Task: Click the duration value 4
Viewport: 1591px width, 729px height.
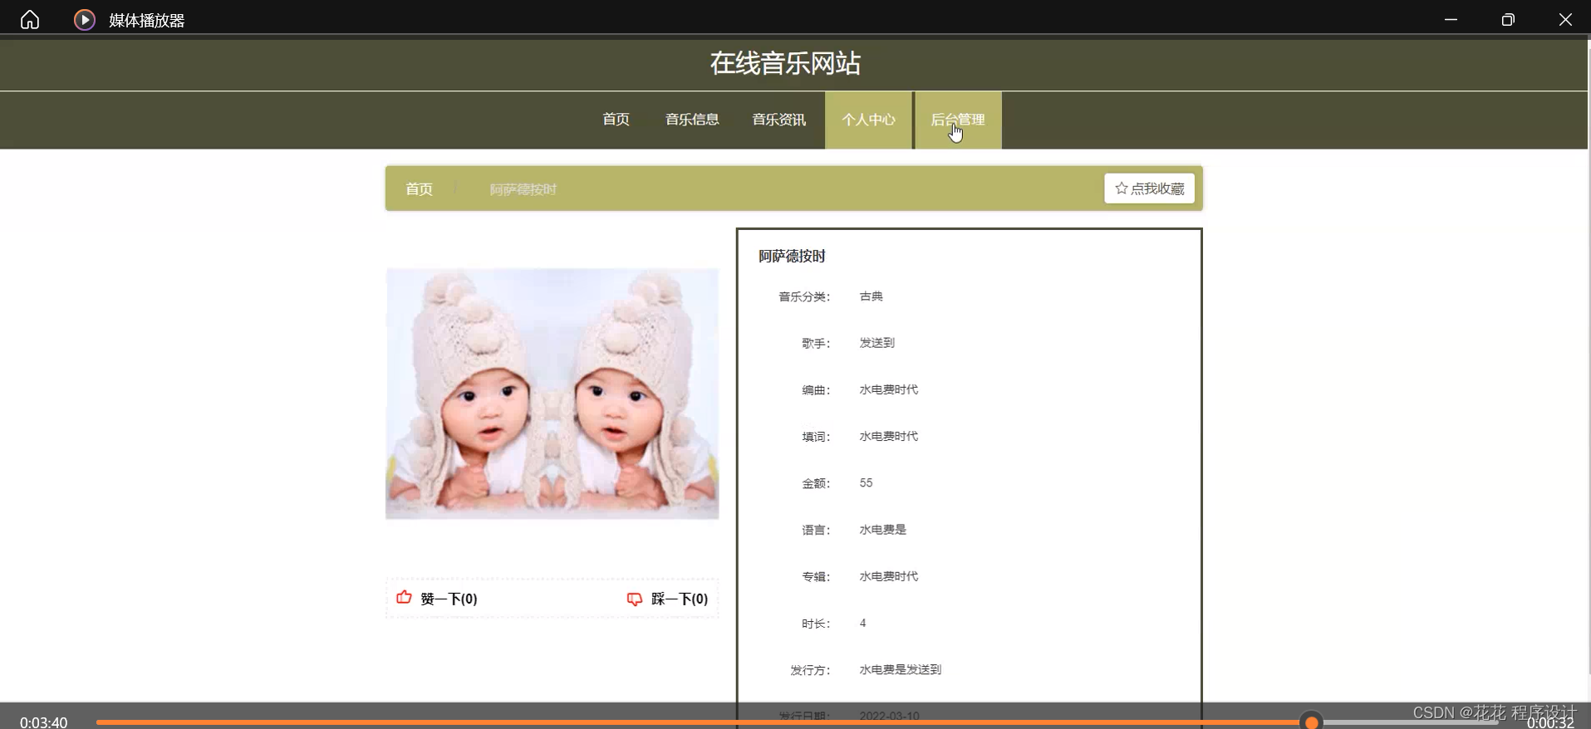Action: pyautogui.click(x=862, y=623)
